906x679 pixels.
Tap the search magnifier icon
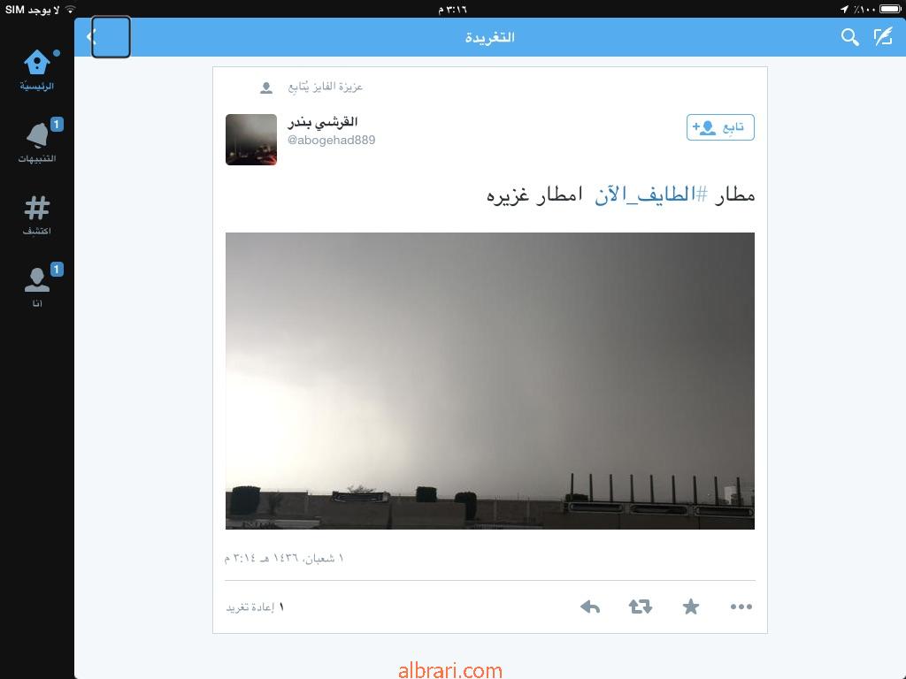click(x=849, y=37)
